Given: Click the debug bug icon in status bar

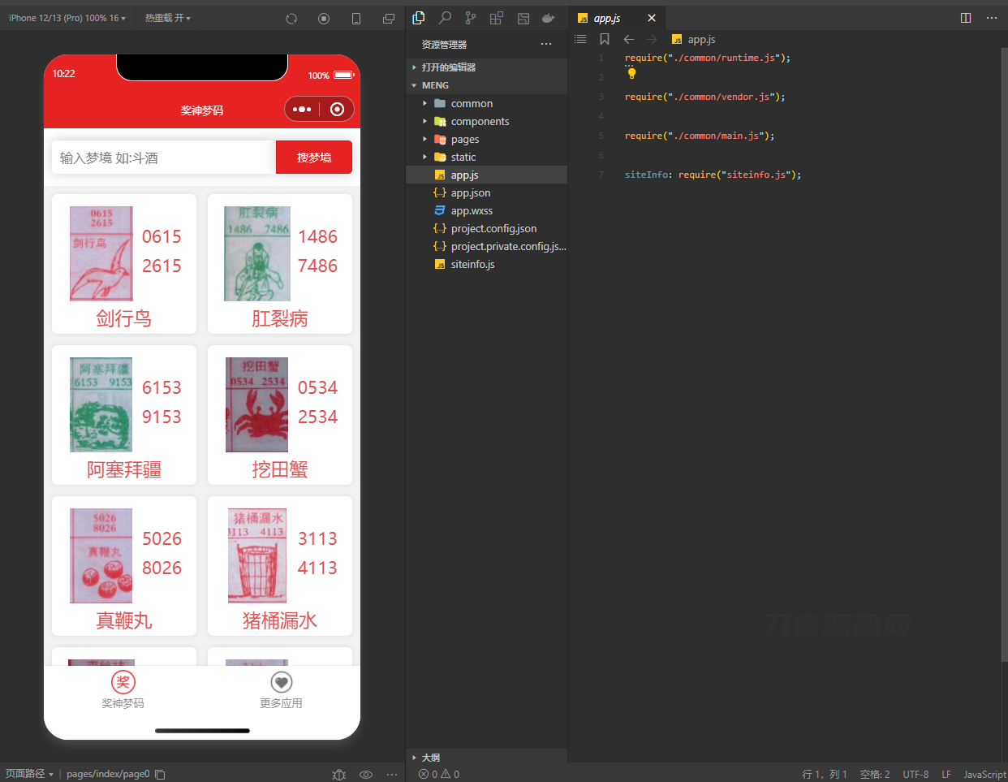Looking at the screenshot, I should [x=339, y=774].
